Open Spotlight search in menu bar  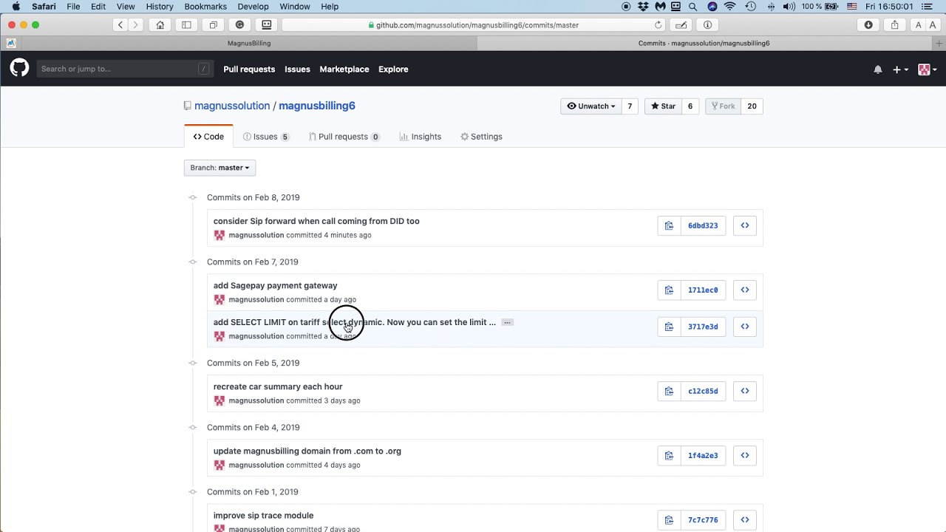click(x=693, y=7)
